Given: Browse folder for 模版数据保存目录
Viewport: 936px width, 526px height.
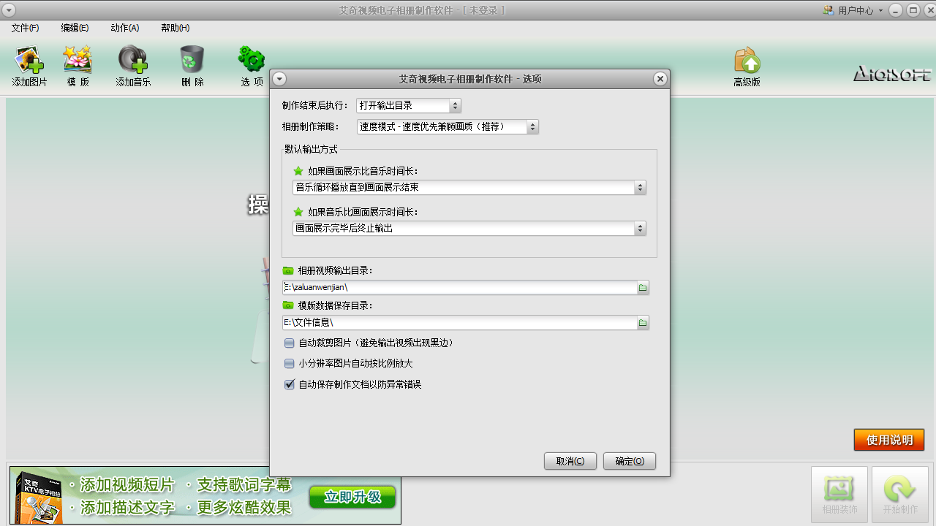Looking at the screenshot, I should pyautogui.click(x=642, y=322).
